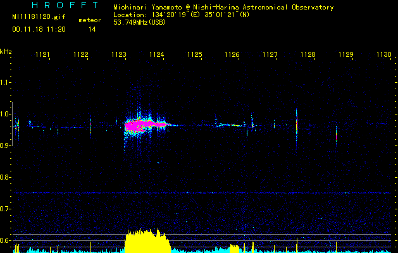The height and width of the screenshot is (253, 398).
Task: Select the 1130 time axis label
Action: click(x=383, y=55)
